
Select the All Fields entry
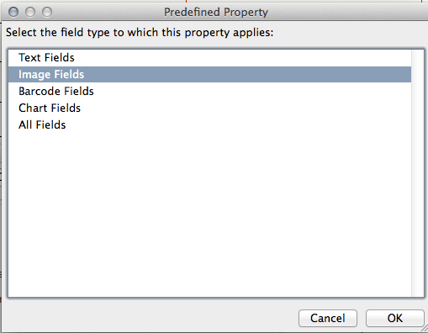click(x=209, y=124)
